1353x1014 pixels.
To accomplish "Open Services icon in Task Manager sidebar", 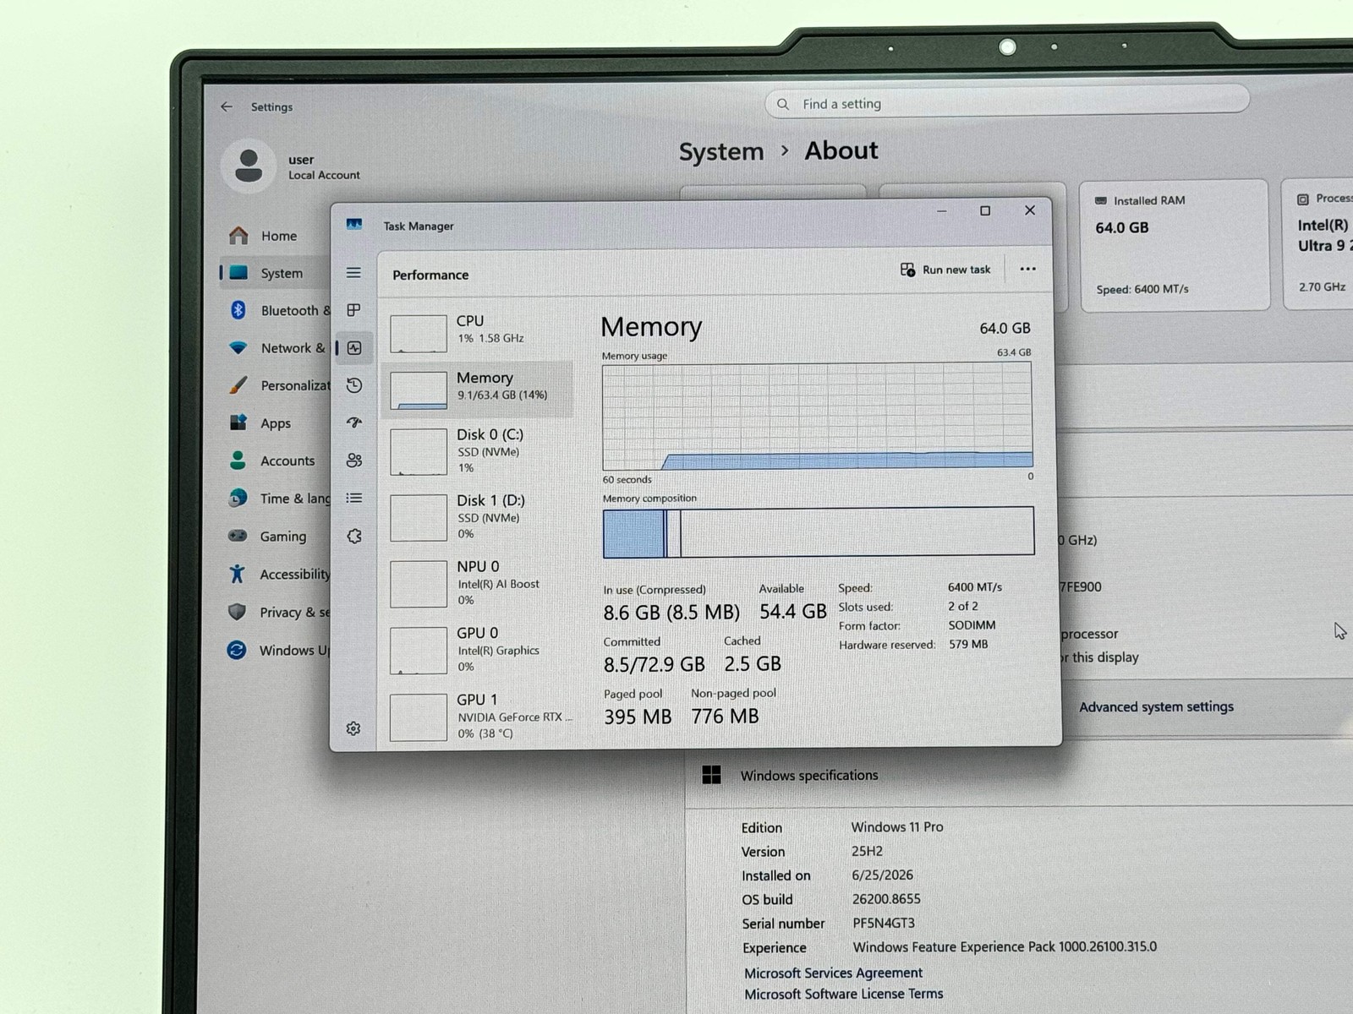I will pyautogui.click(x=354, y=537).
